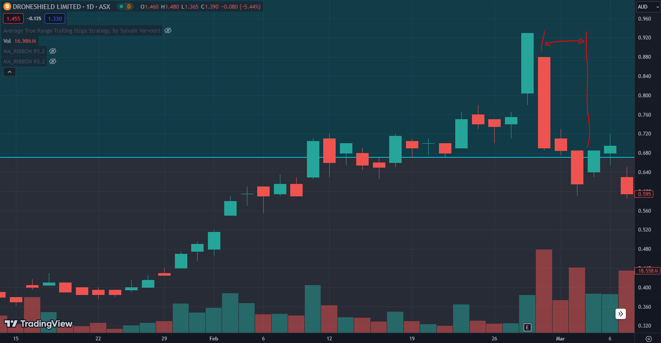Toggle visibility of the first MA_RIBBON R5.2
661x343 pixels.
[x=52, y=51]
